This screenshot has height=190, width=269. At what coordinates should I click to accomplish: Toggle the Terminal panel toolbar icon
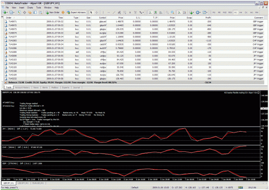coord(35,12)
